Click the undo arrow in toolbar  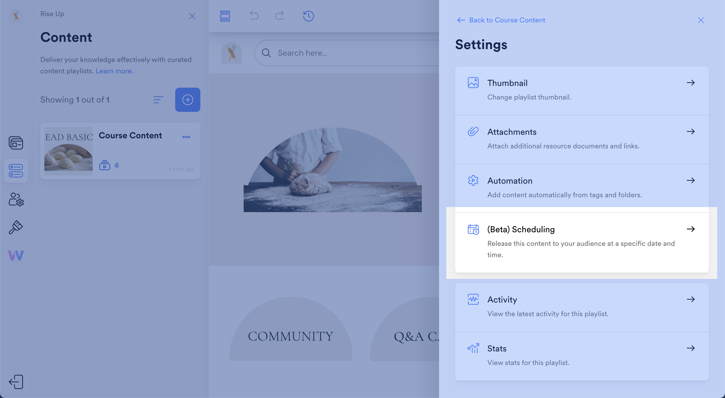254,16
